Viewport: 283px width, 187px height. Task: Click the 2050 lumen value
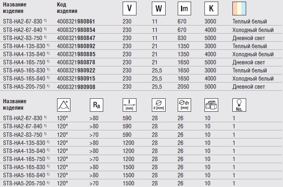tap(183, 87)
